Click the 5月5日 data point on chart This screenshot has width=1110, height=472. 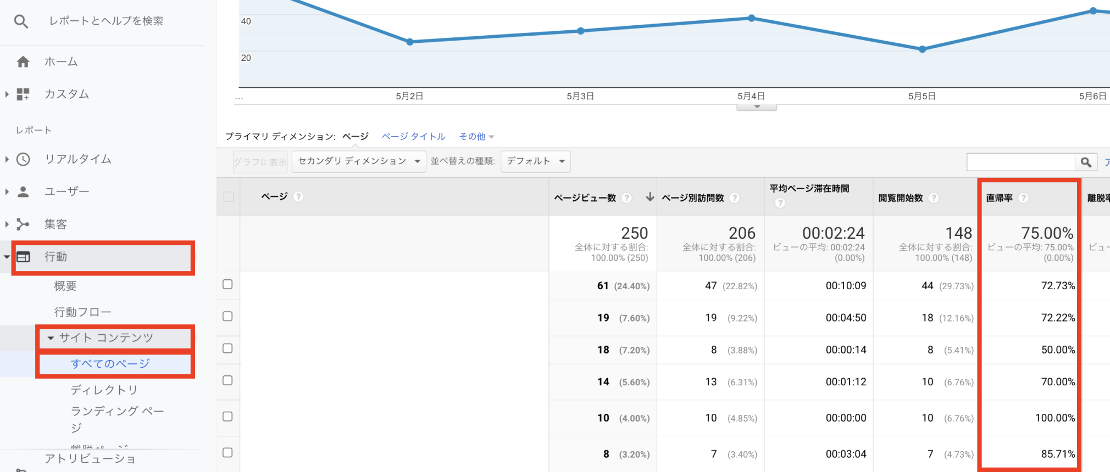923,49
